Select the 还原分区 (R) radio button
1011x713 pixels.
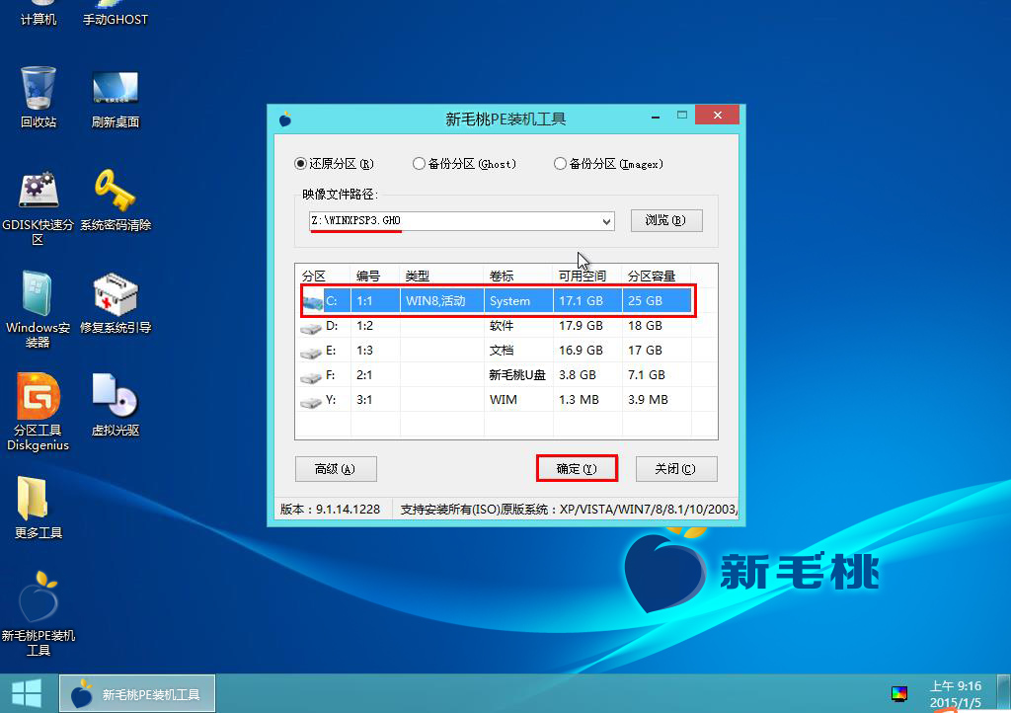tap(300, 164)
